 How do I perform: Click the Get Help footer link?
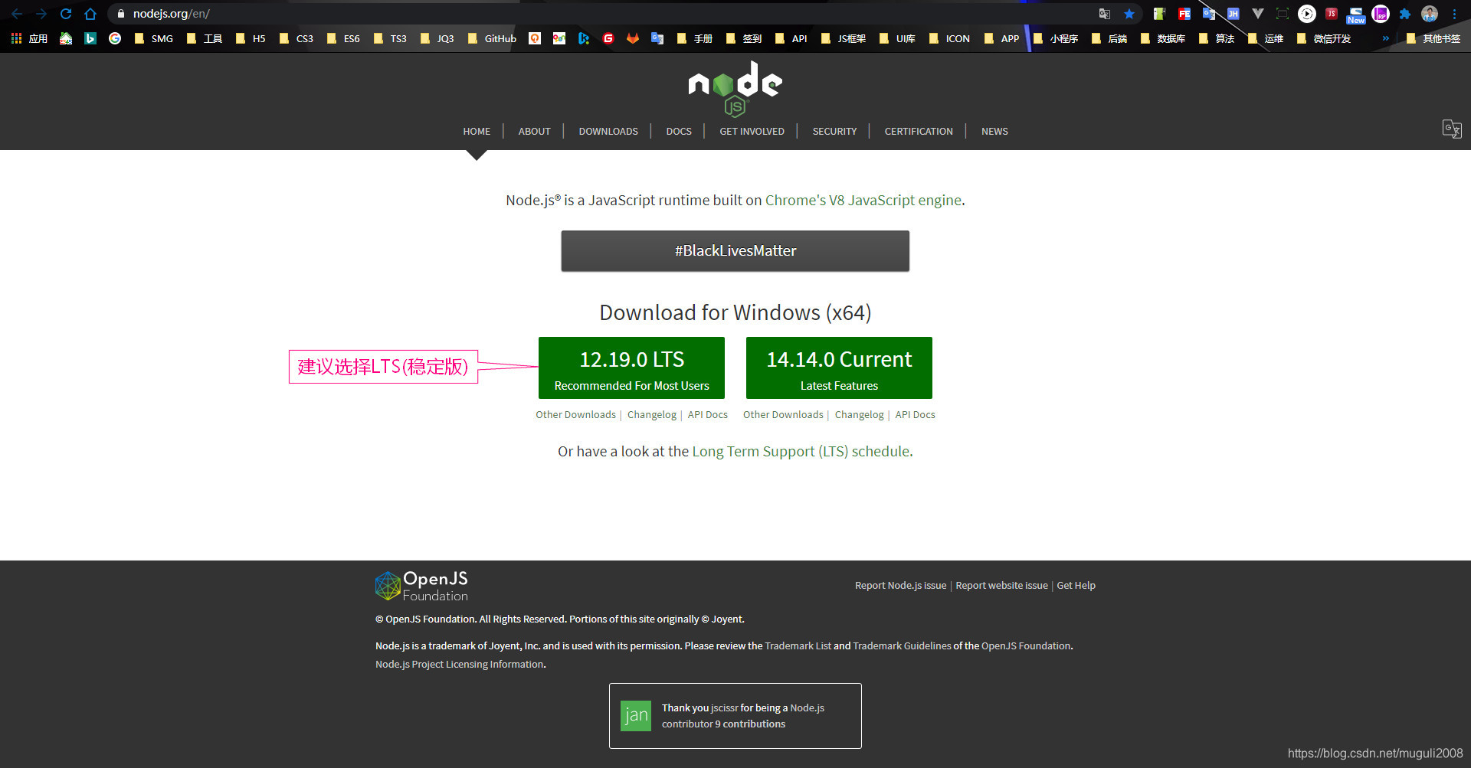1076,586
